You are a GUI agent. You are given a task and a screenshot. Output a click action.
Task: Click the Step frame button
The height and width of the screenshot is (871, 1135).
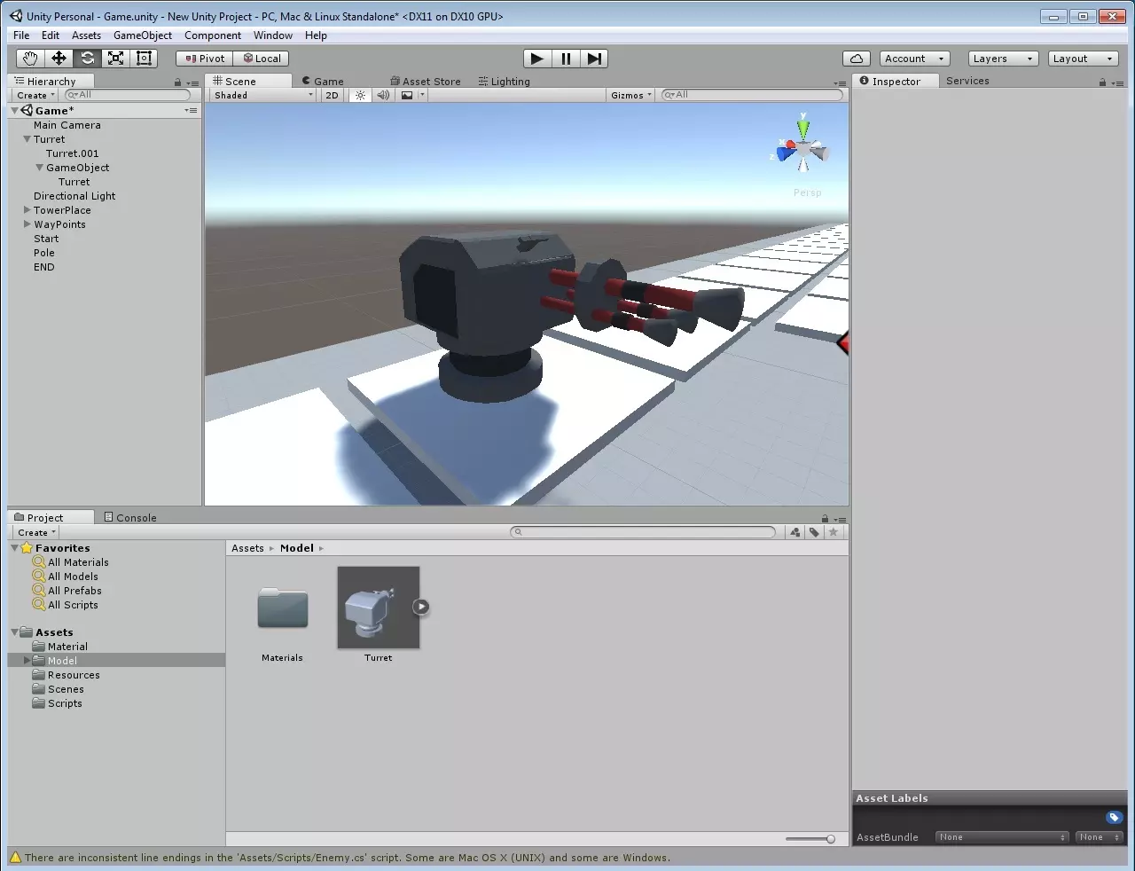click(x=595, y=59)
